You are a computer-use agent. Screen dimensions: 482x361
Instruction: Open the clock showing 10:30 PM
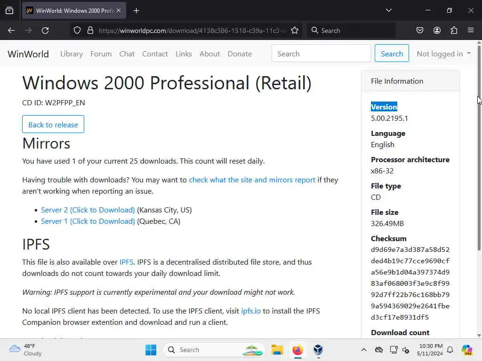click(430, 350)
